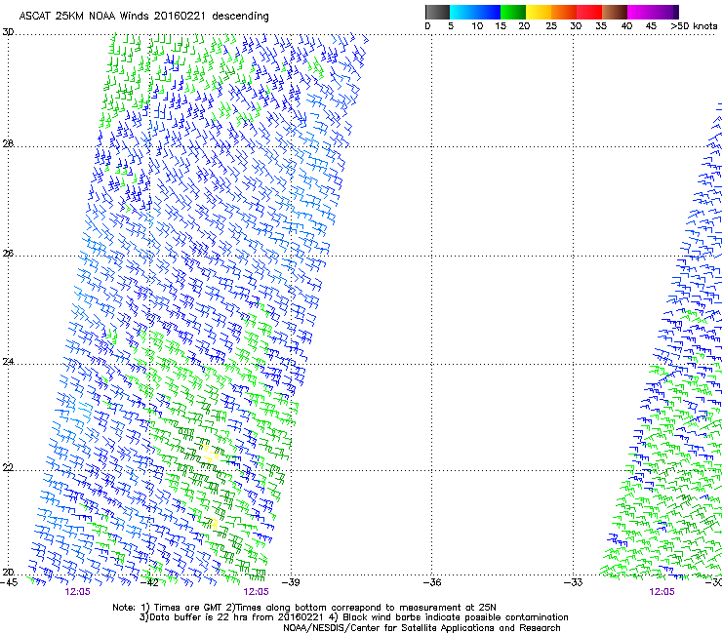Click the green 15-20 knots legend segment

pos(513,12)
